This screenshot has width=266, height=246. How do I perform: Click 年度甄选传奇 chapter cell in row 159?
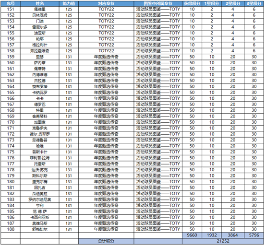106,57
